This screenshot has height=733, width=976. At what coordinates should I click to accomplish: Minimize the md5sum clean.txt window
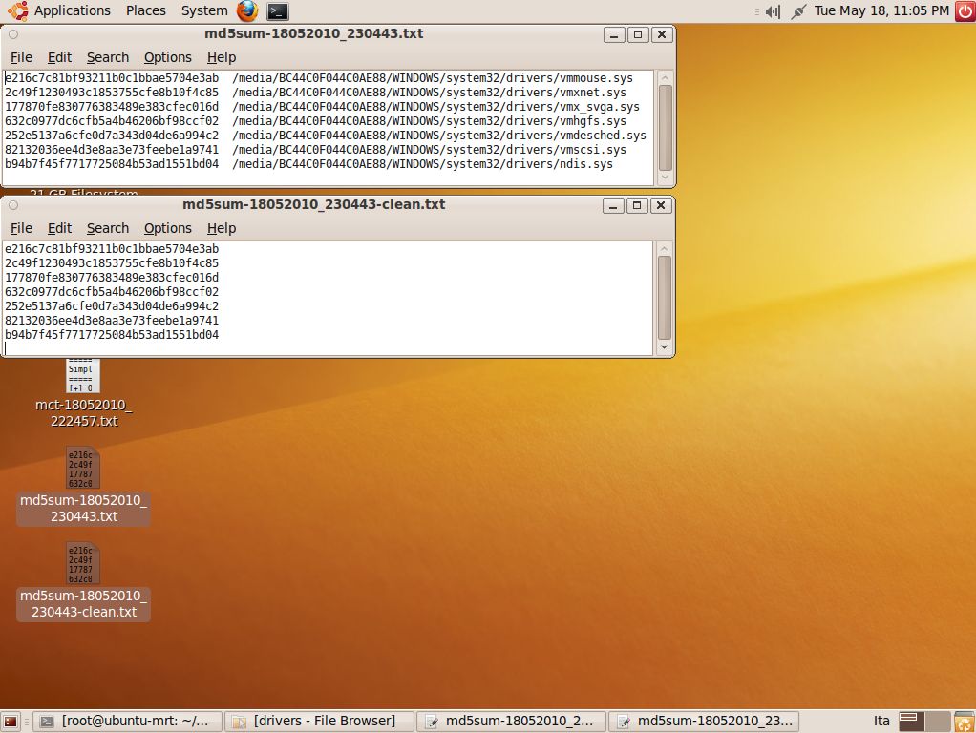(613, 205)
